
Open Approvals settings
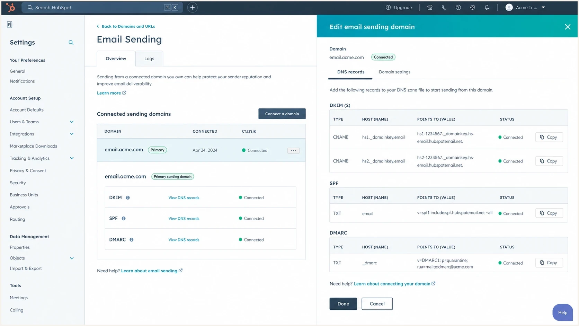pos(20,207)
